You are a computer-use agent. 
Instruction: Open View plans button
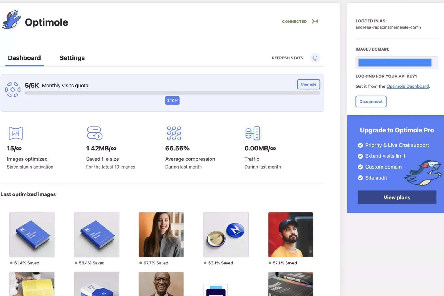pos(397,197)
